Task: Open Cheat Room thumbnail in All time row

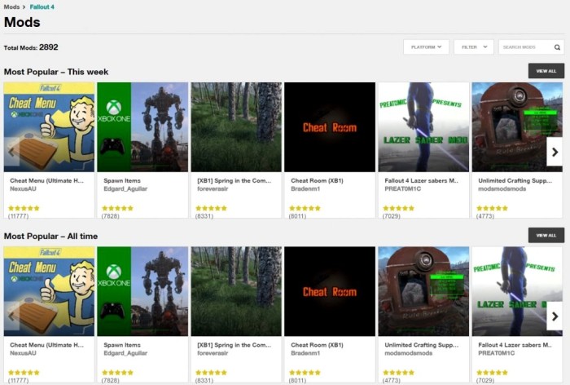Action: (x=330, y=291)
